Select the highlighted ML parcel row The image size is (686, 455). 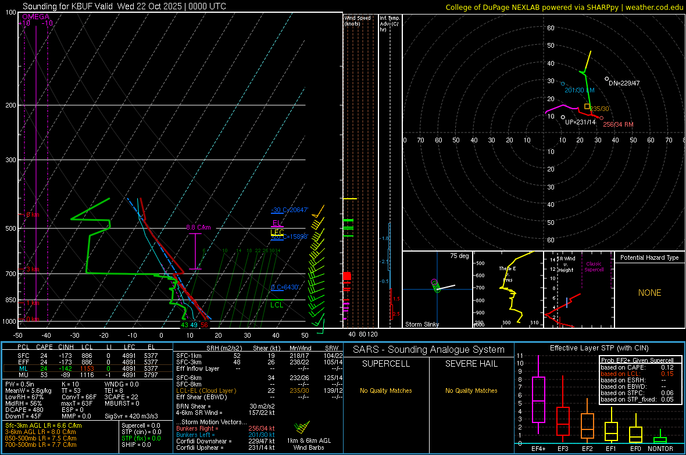pyautogui.click(x=88, y=368)
